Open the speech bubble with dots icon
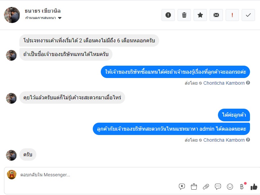The image size is (260, 195). click(218, 186)
